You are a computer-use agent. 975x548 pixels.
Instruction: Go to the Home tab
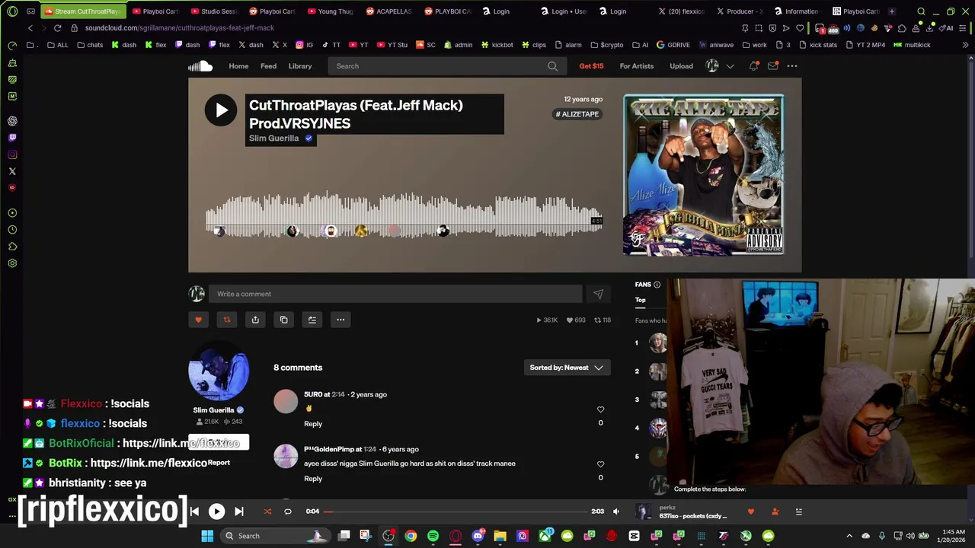tap(238, 66)
